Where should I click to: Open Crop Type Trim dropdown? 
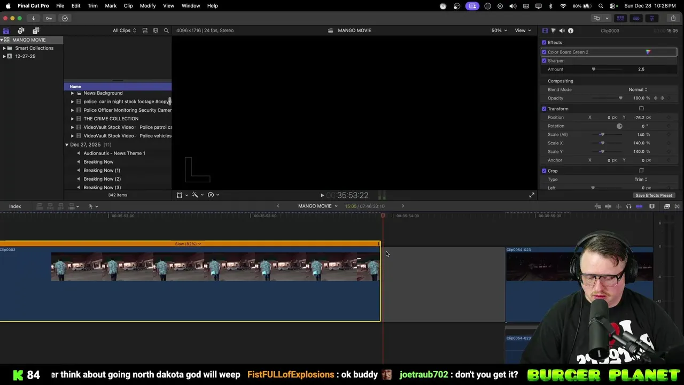(x=641, y=179)
